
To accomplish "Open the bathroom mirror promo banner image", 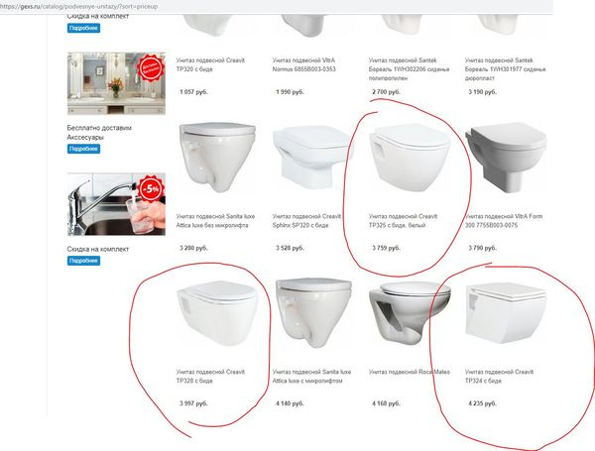I will [x=116, y=83].
